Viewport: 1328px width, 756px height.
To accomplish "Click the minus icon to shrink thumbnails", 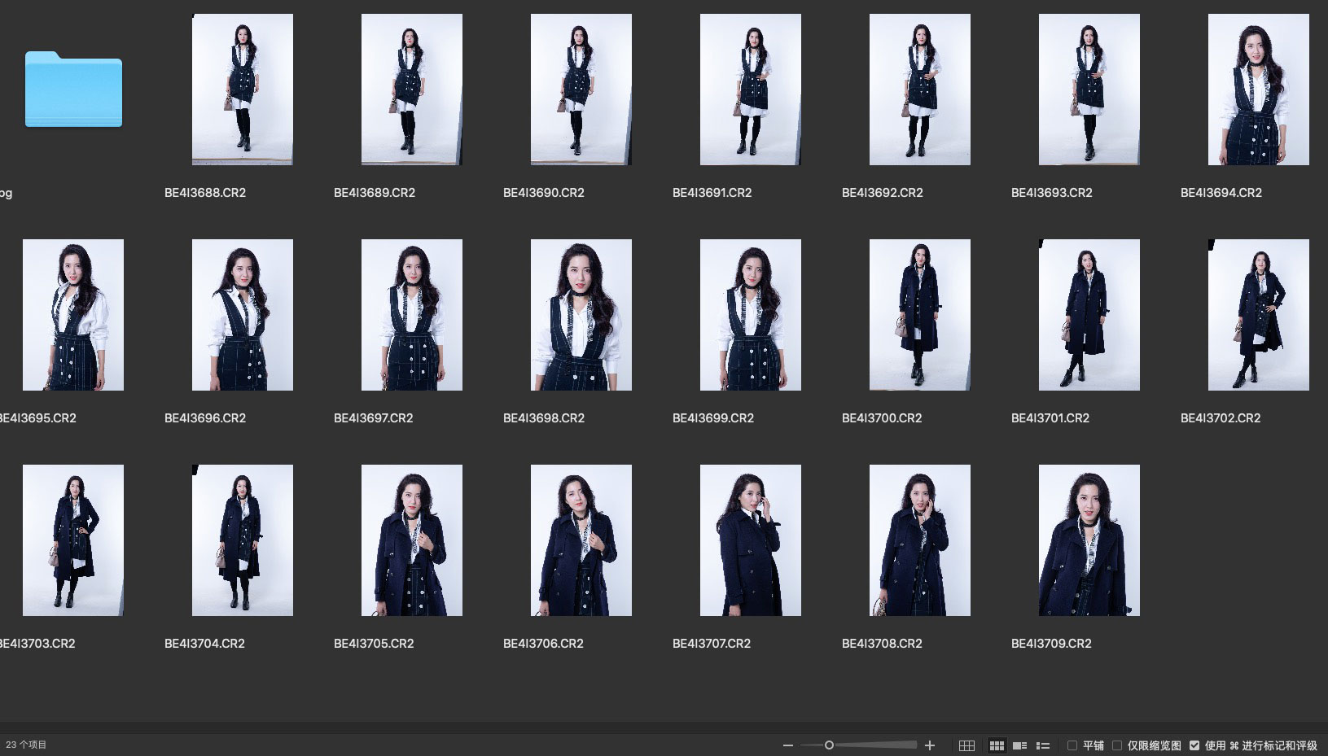I will (787, 745).
